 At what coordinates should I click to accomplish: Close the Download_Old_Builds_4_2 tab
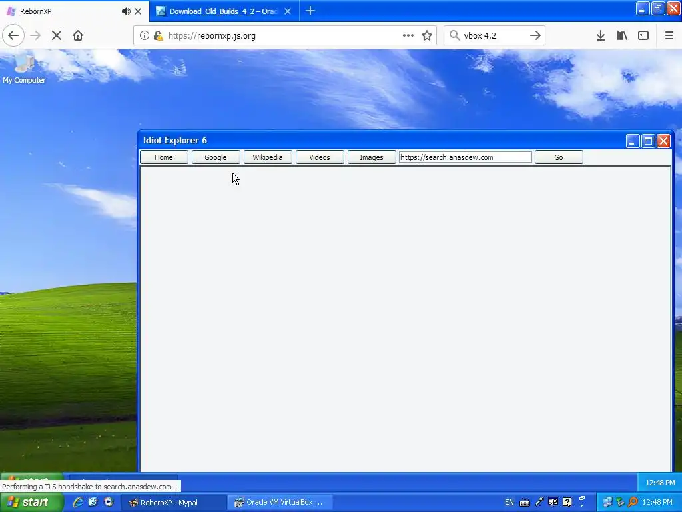[288, 11]
